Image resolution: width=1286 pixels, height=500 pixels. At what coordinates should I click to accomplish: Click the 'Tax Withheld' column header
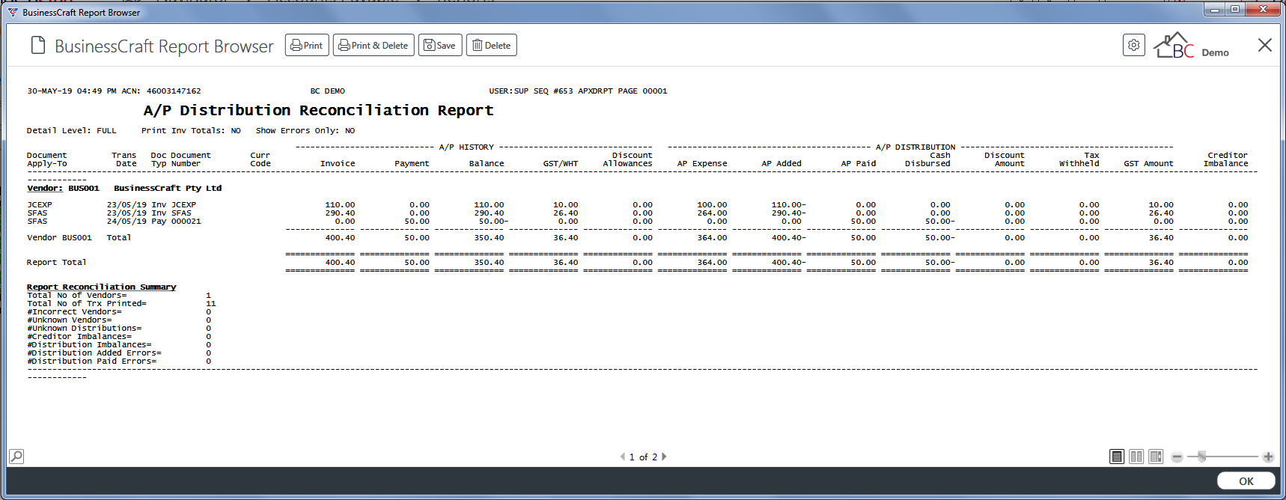[1079, 159]
